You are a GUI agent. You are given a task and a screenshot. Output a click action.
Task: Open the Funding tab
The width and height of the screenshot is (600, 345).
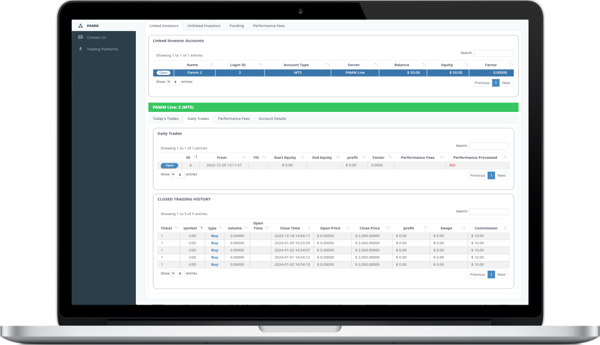236,26
